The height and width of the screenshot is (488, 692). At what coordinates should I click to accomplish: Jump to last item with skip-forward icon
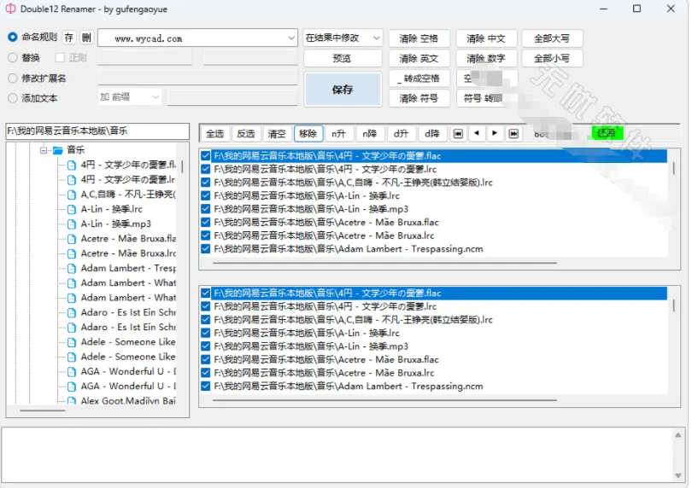[513, 134]
